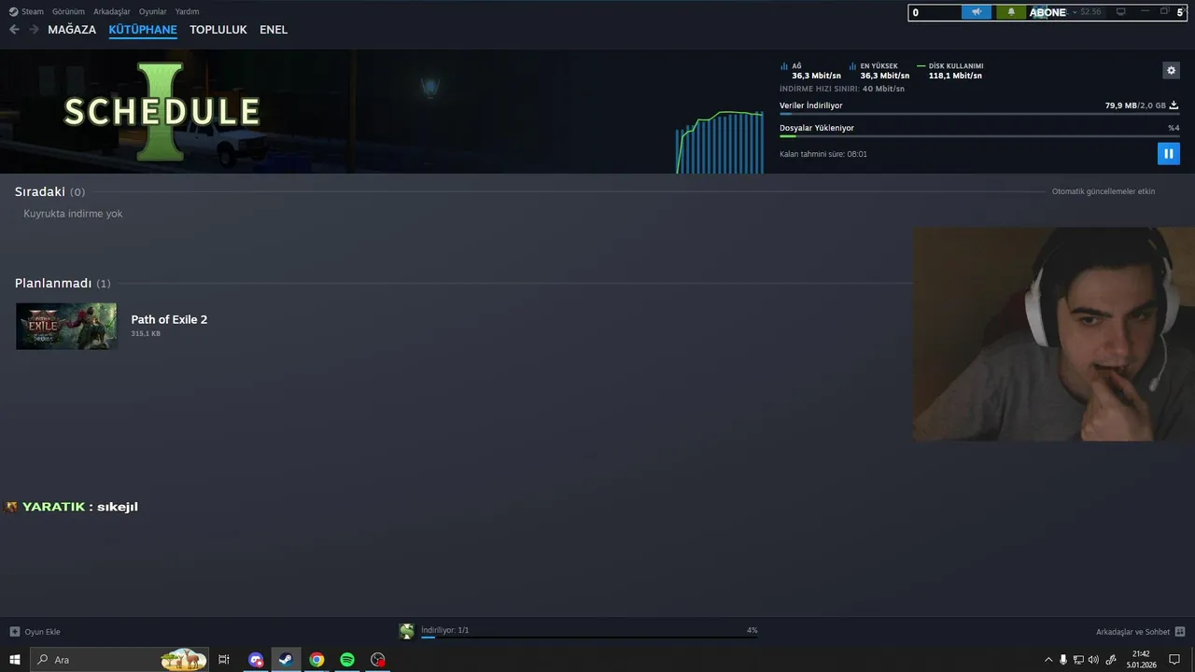This screenshot has width=1195, height=672.
Task: Switch to KÜTÜPHANE tab
Action: pyautogui.click(x=143, y=30)
